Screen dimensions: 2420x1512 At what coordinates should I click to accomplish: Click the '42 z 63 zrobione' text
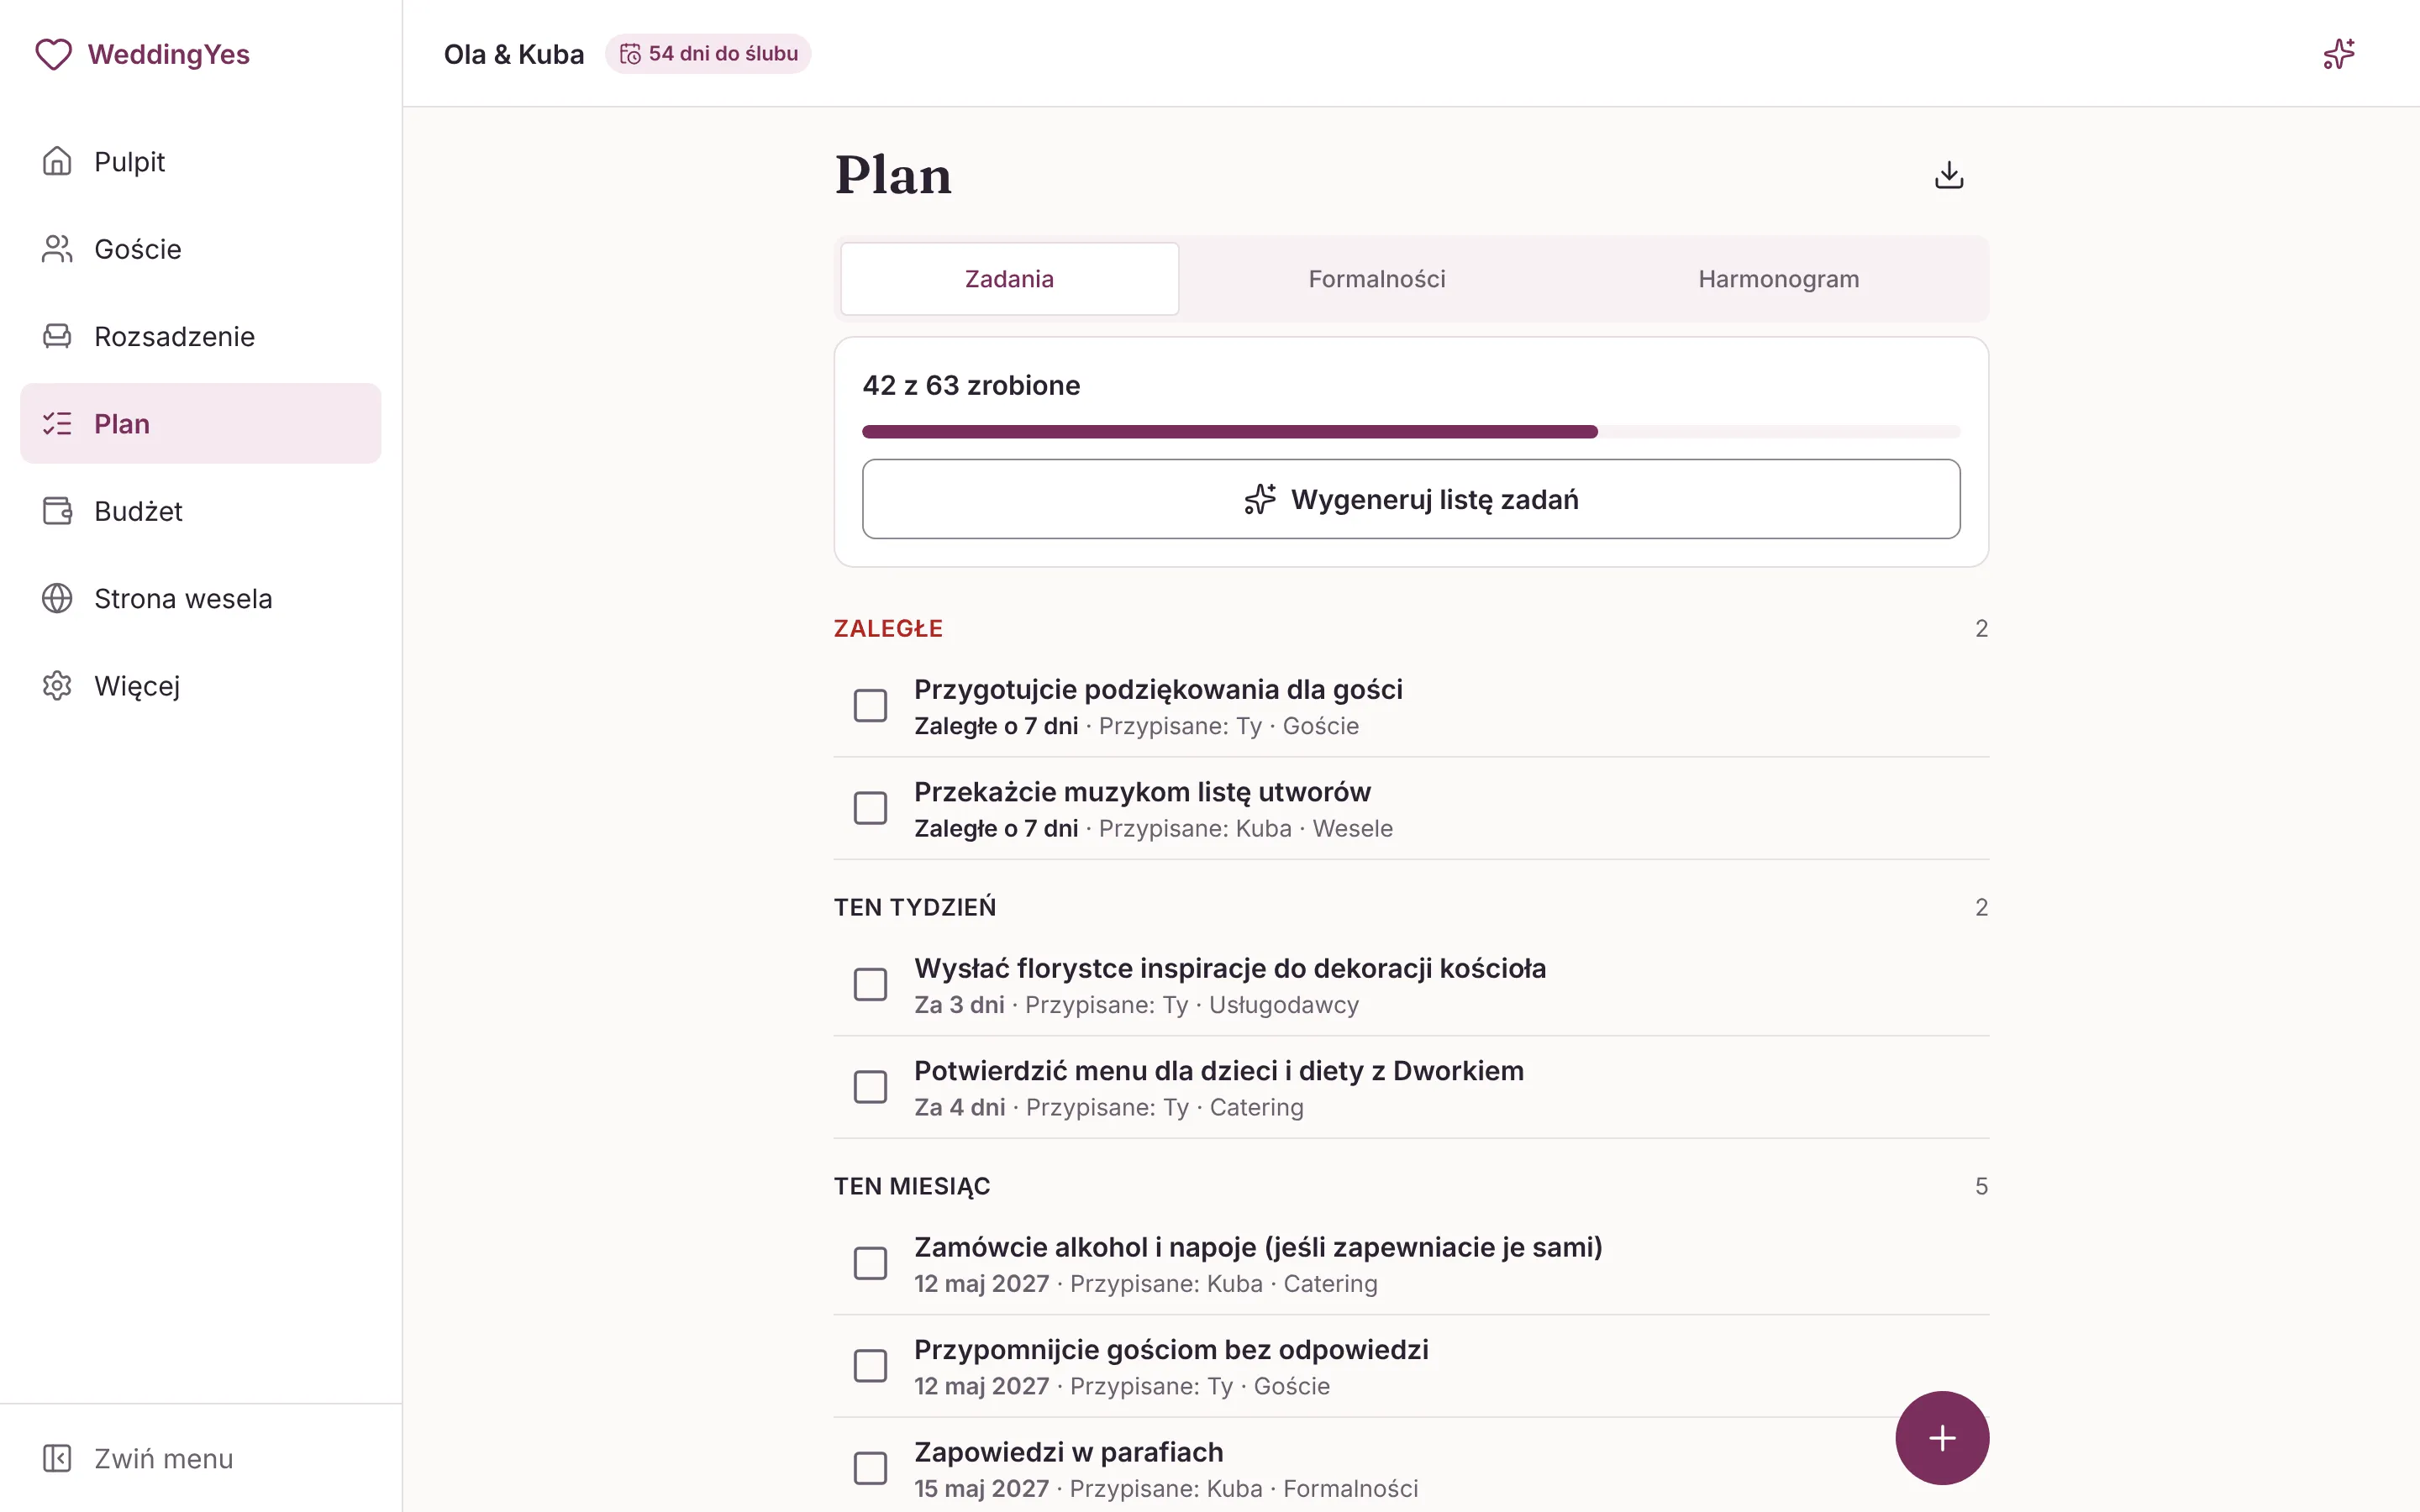click(x=971, y=386)
